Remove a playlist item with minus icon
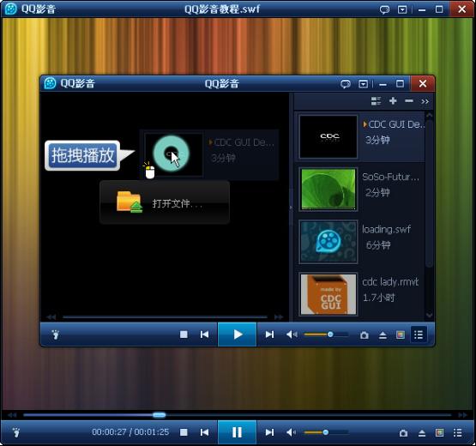The image size is (476, 446). [409, 101]
